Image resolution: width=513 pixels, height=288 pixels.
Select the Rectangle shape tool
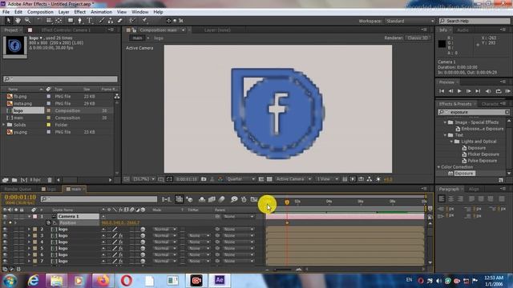(71, 21)
